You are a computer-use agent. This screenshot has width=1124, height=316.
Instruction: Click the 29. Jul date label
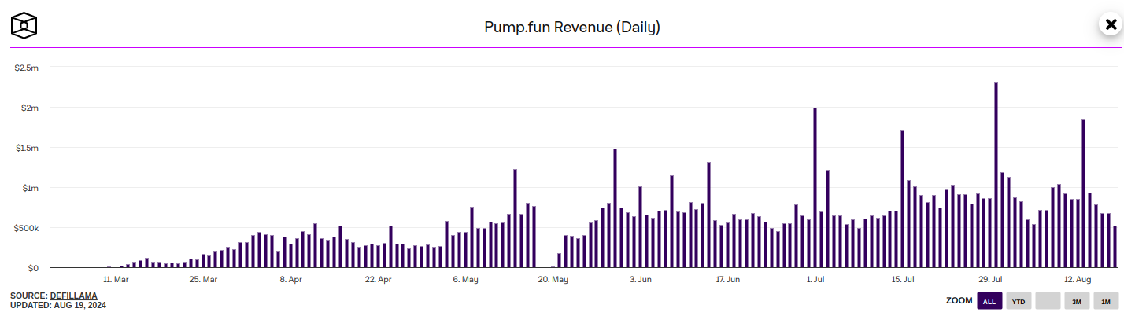(990, 279)
